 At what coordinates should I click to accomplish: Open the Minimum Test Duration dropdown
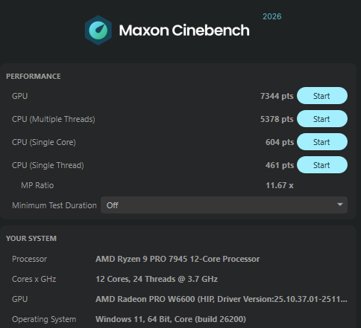(224, 205)
